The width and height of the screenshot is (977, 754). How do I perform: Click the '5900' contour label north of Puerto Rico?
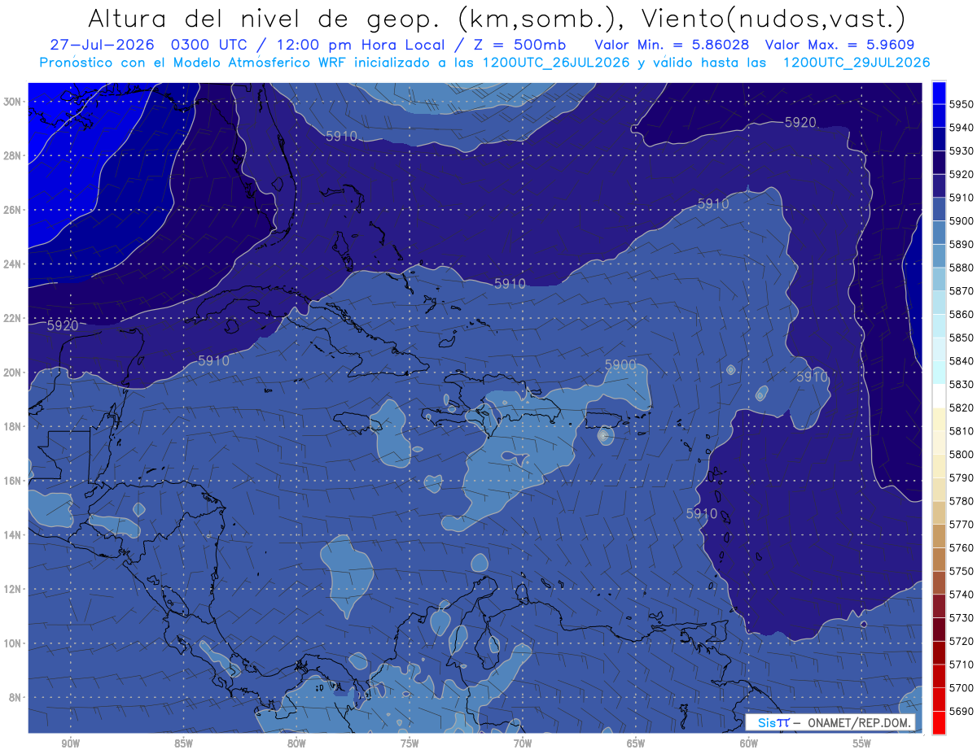coord(620,365)
